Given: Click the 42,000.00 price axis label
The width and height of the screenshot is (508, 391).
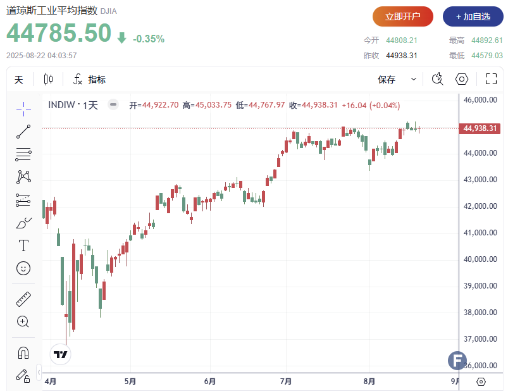Looking at the screenshot, I should pos(480,206).
